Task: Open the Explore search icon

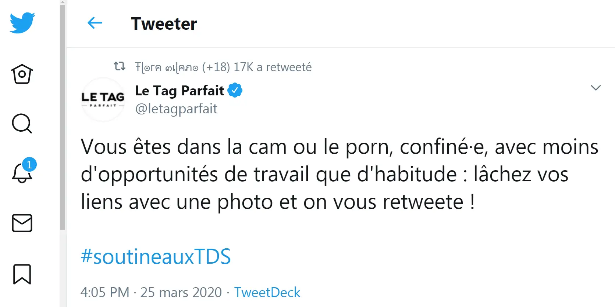Action: [x=22, y=124]
